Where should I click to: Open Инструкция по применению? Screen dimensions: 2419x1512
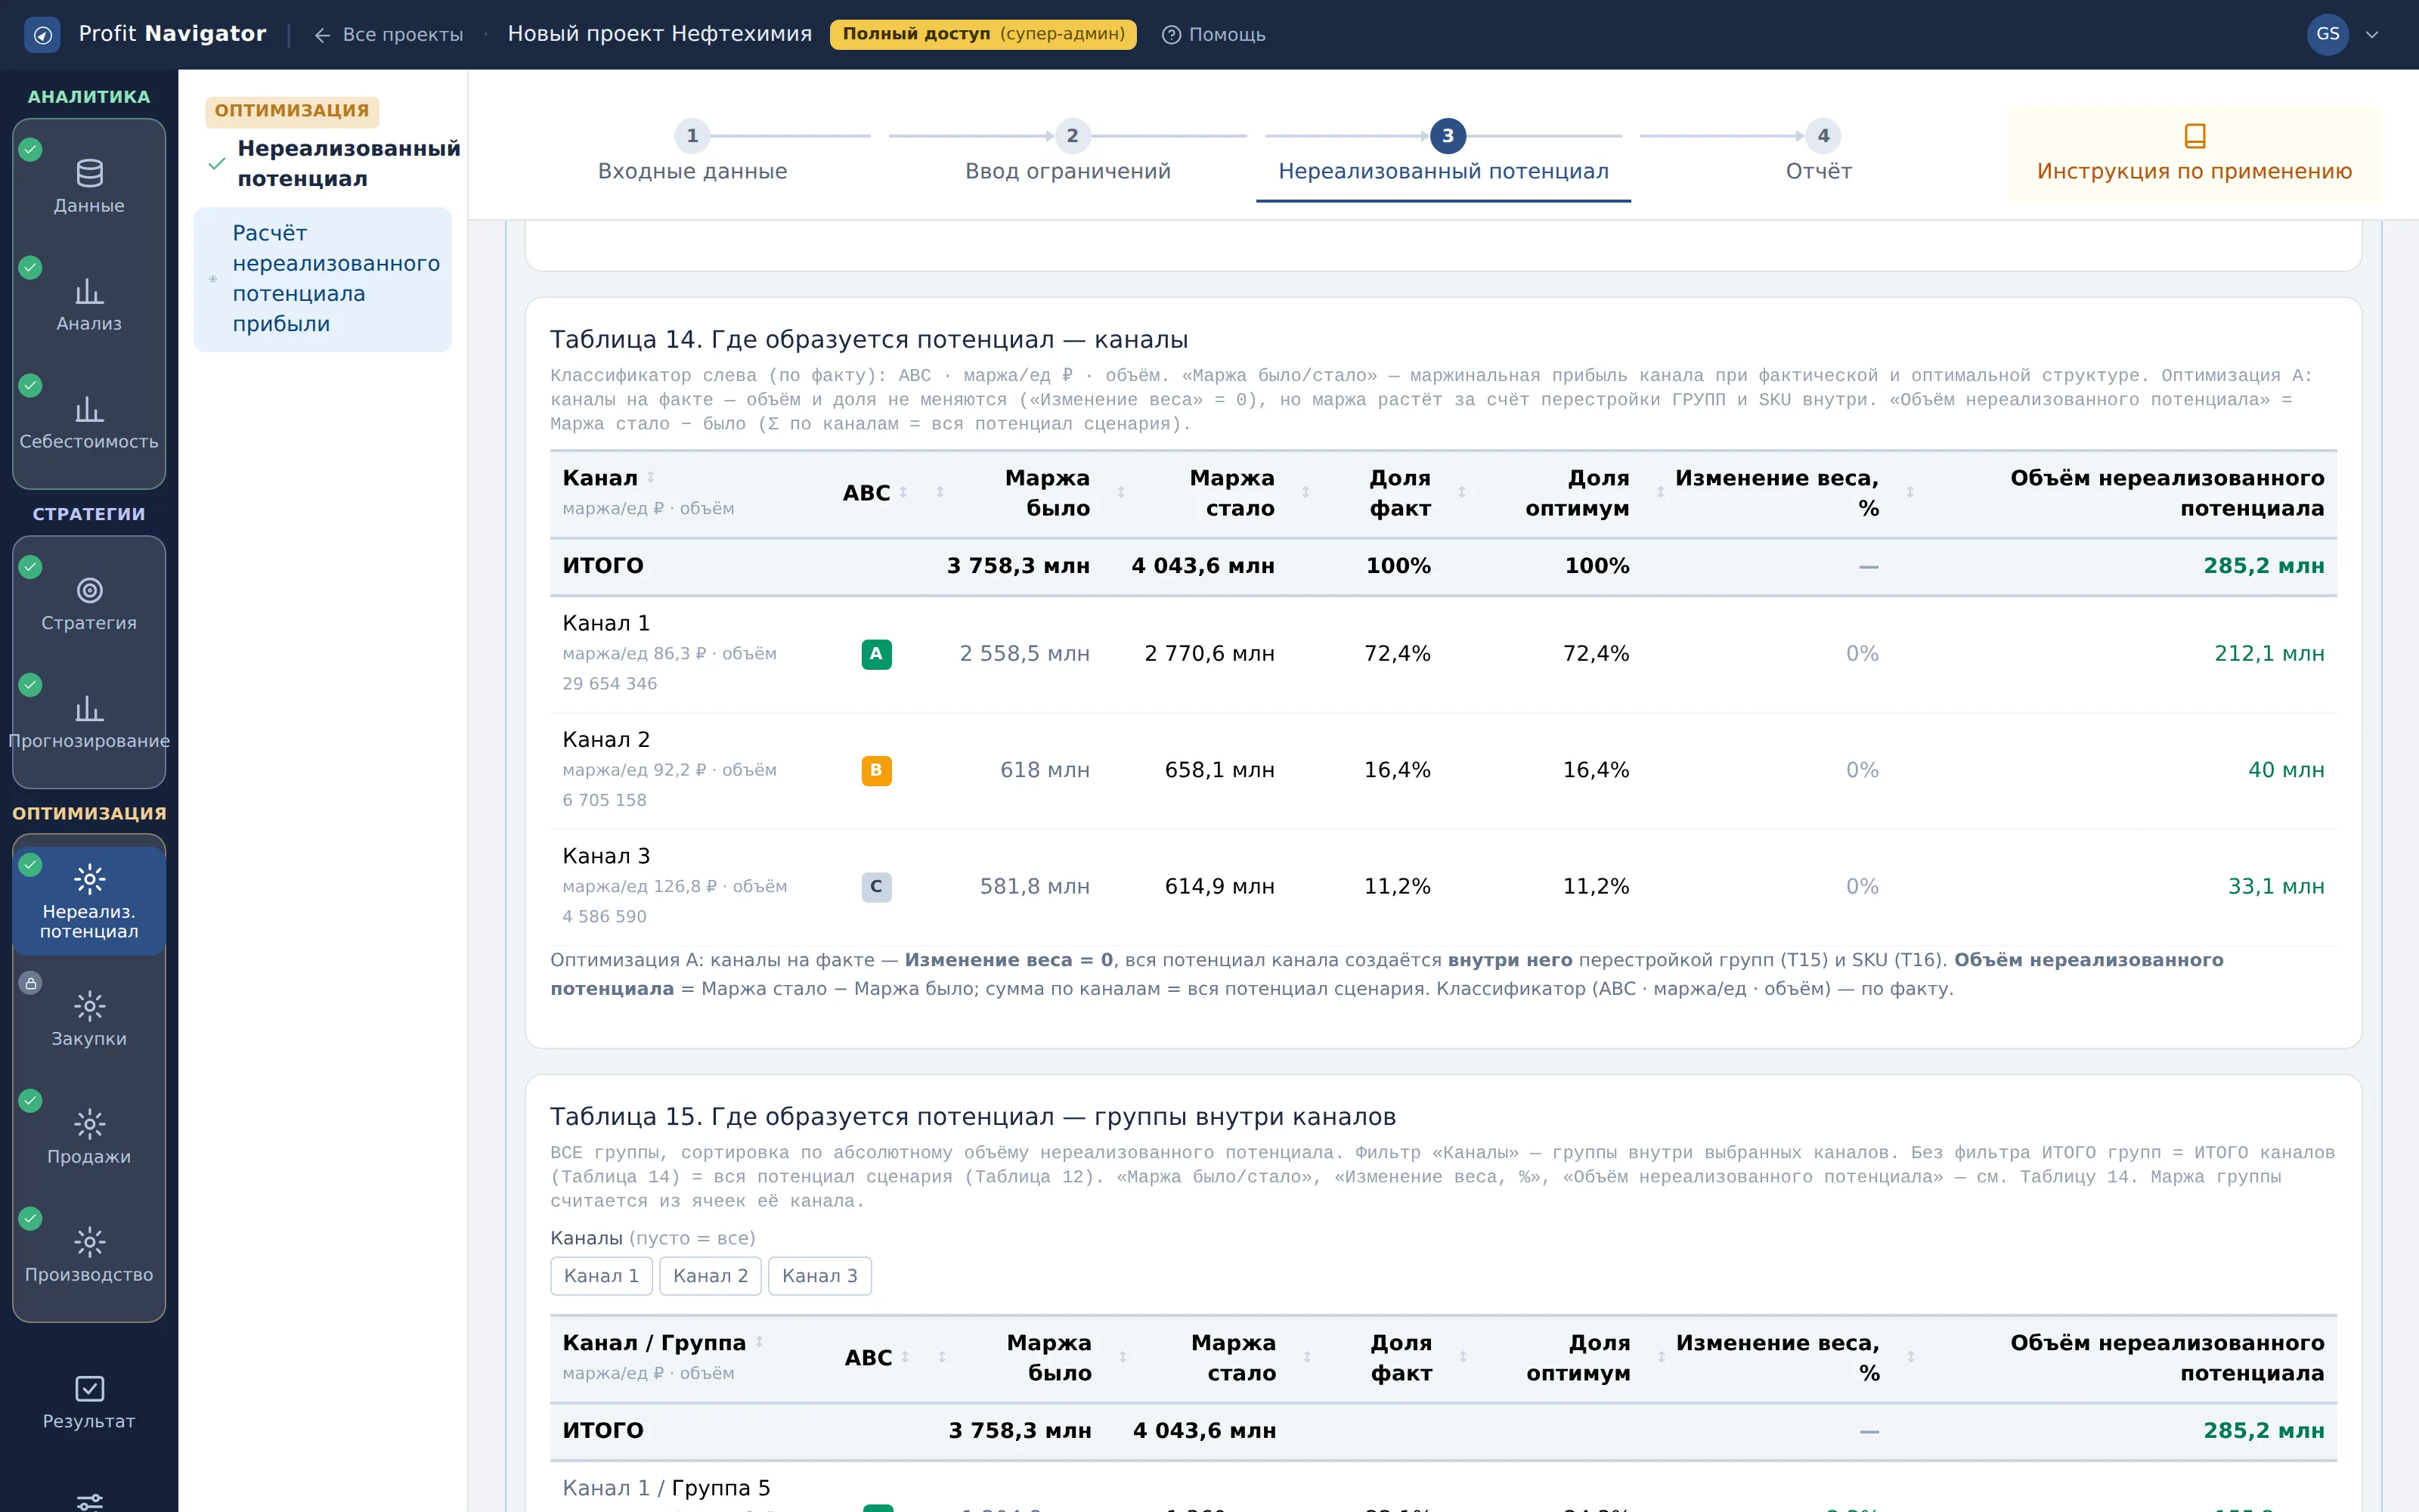(2194, 154)
